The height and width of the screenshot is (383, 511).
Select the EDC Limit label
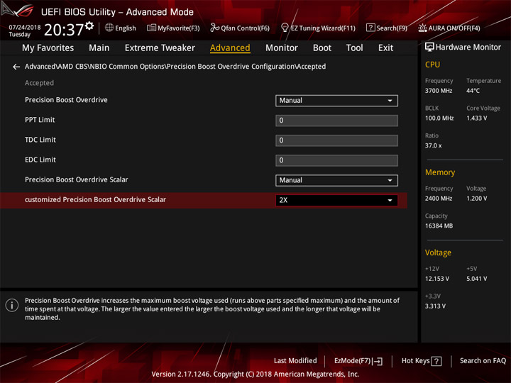click(x=40, y=160)
